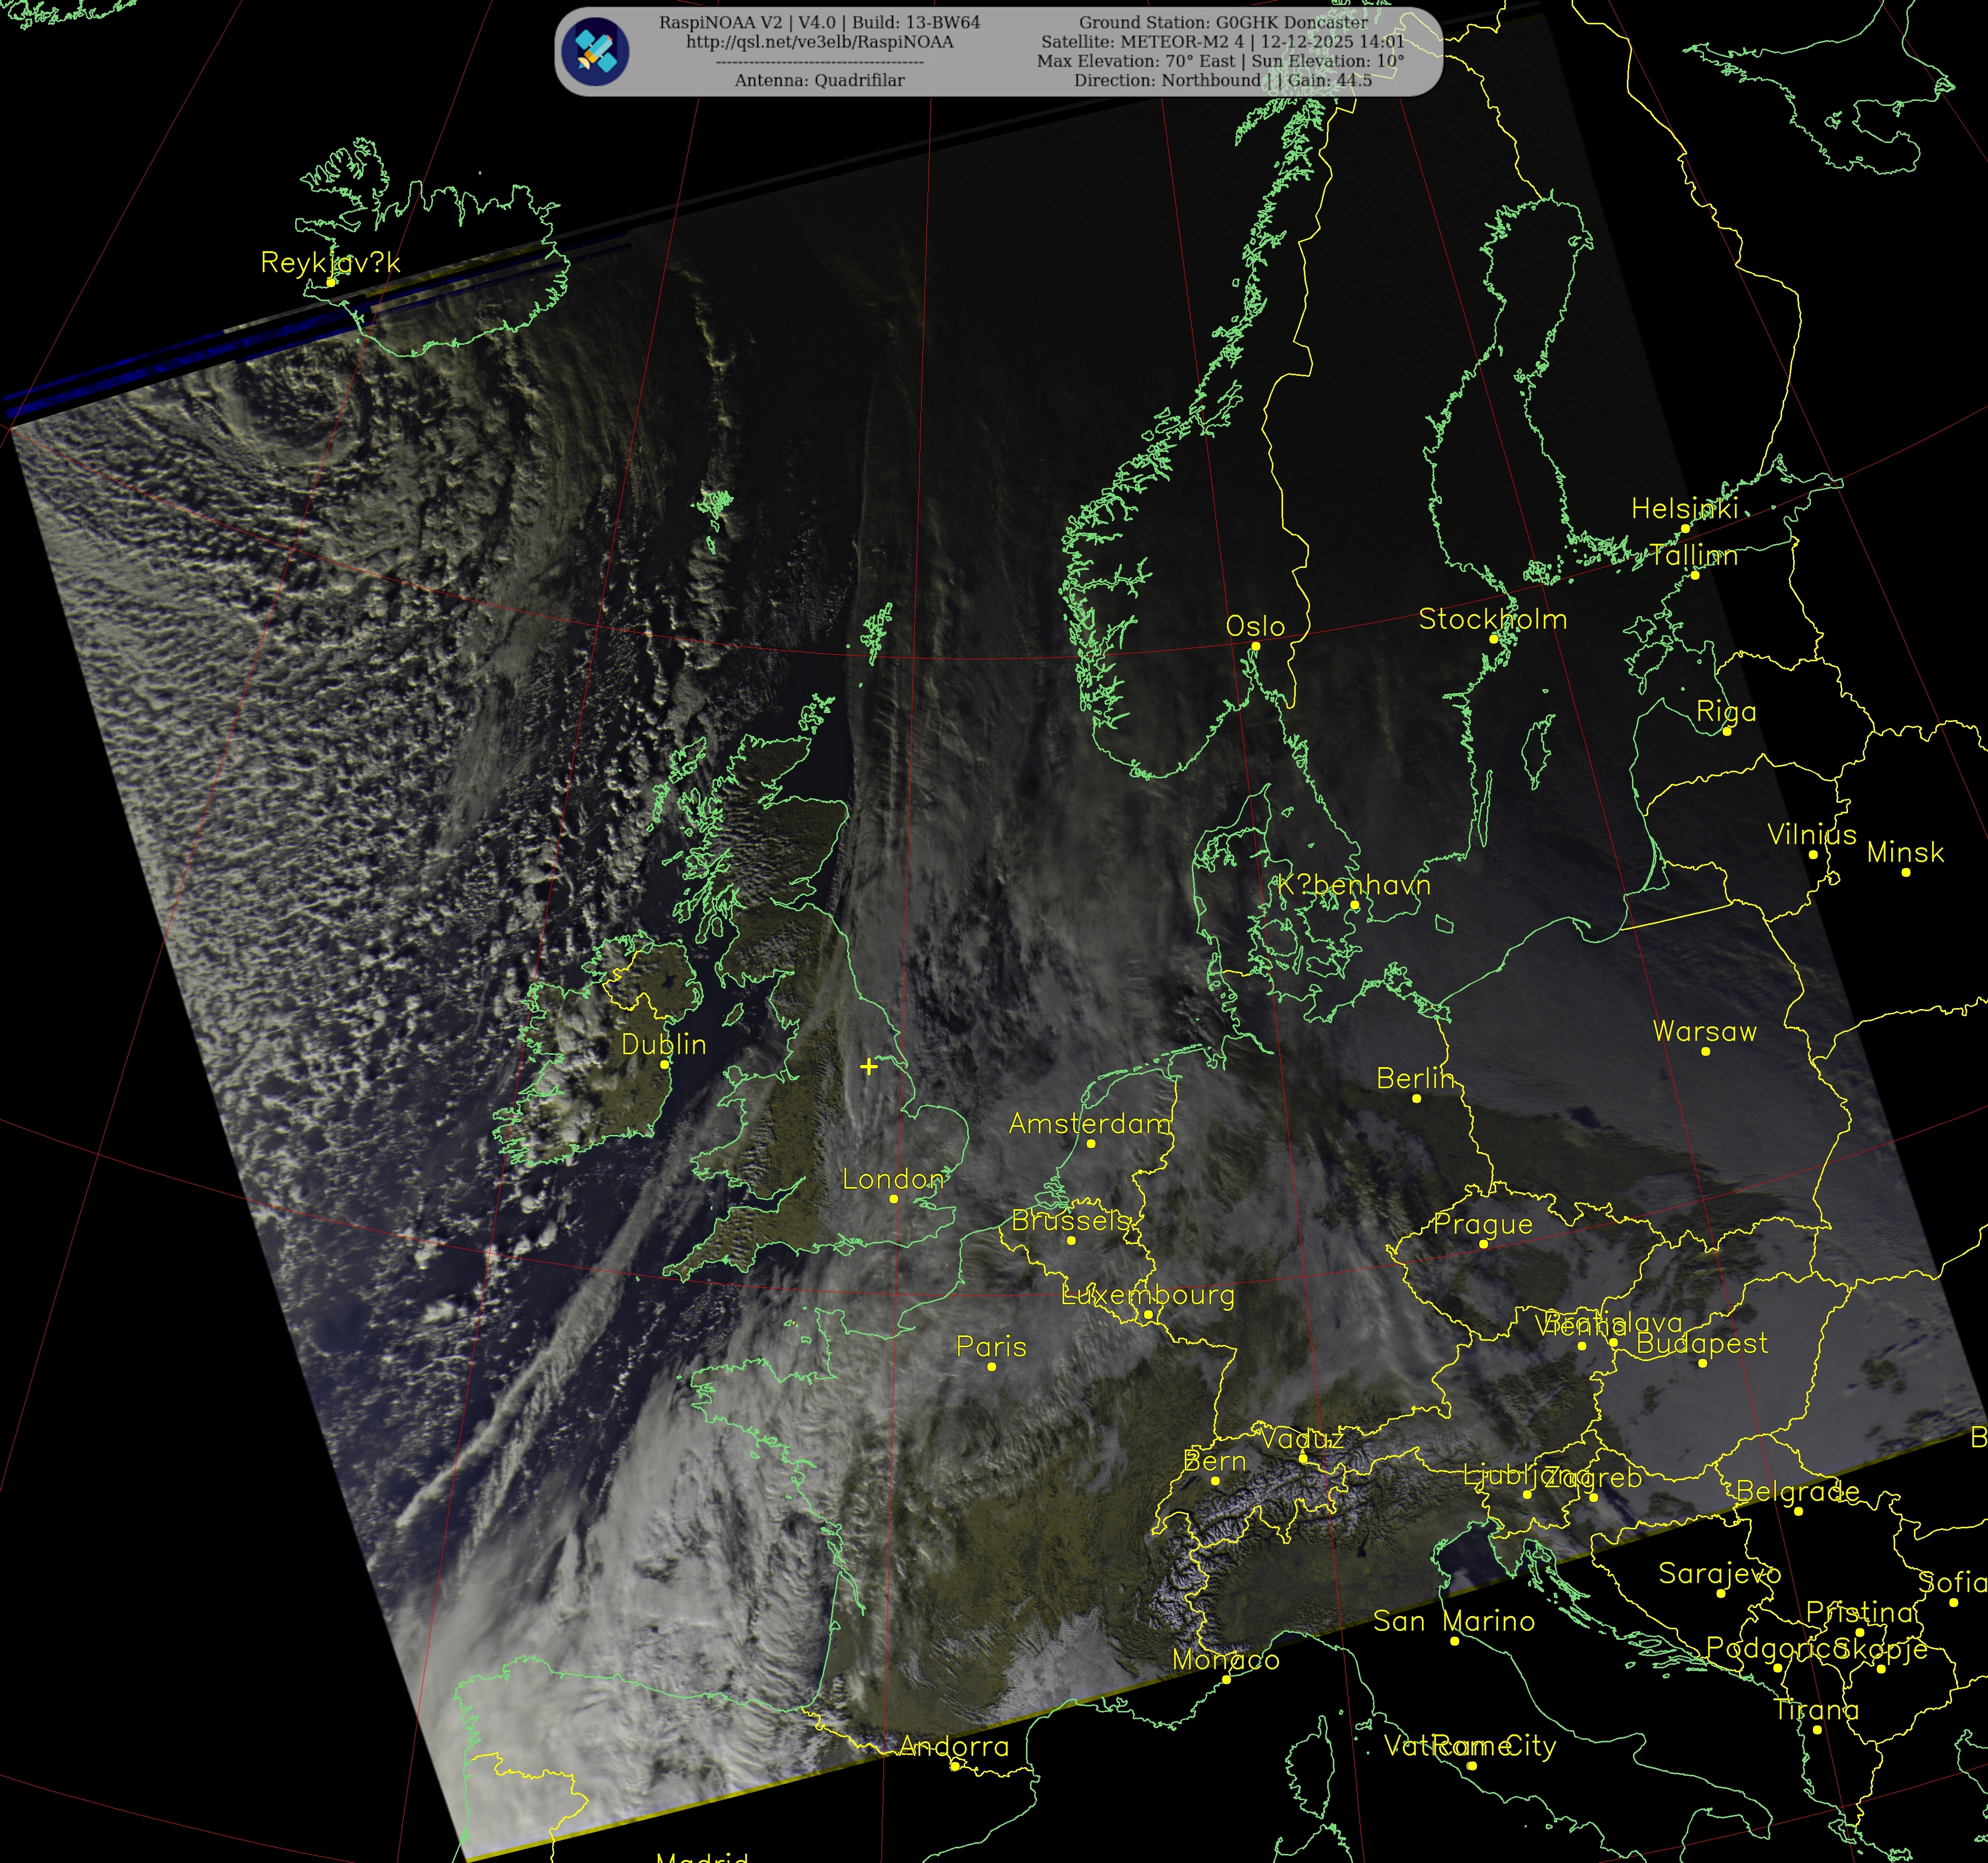
Task: Click the Paris city dot marker
Action: click(x=992, y=1366)
